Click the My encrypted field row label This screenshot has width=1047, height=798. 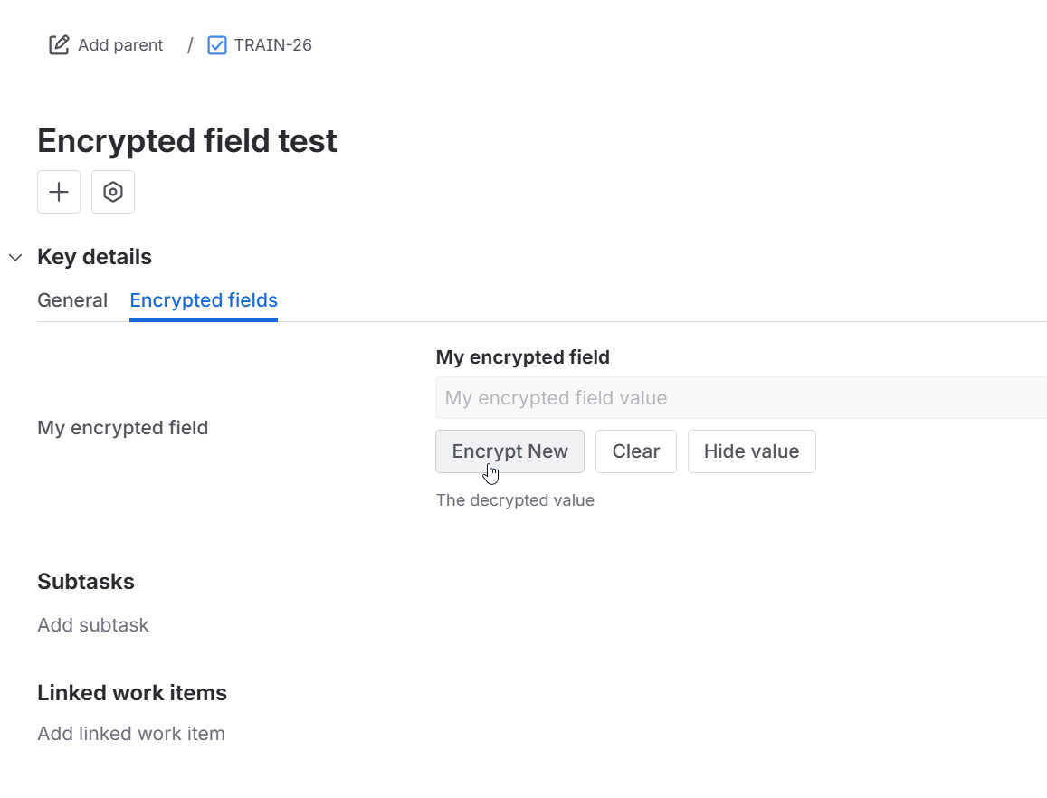(122, 427)
